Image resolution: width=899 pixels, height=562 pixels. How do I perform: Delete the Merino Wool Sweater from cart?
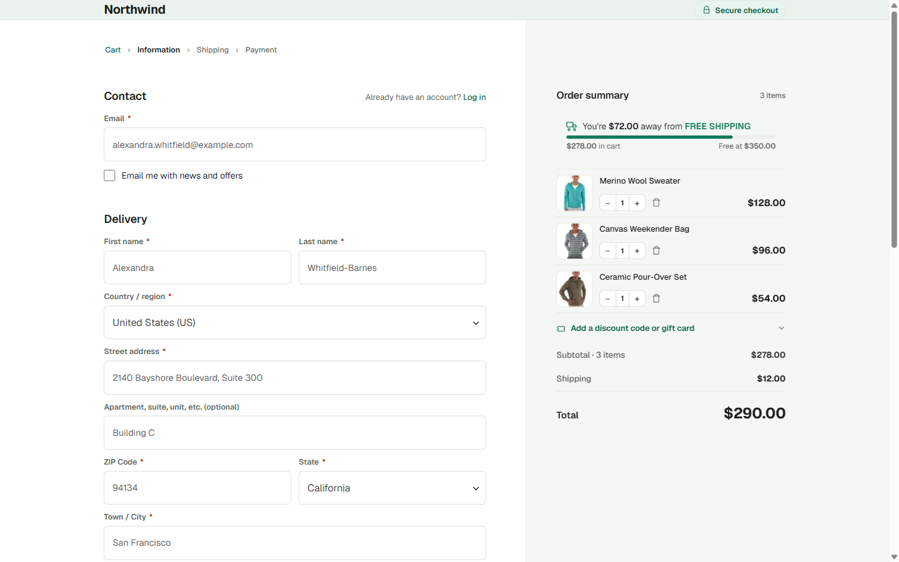[656, 203]
